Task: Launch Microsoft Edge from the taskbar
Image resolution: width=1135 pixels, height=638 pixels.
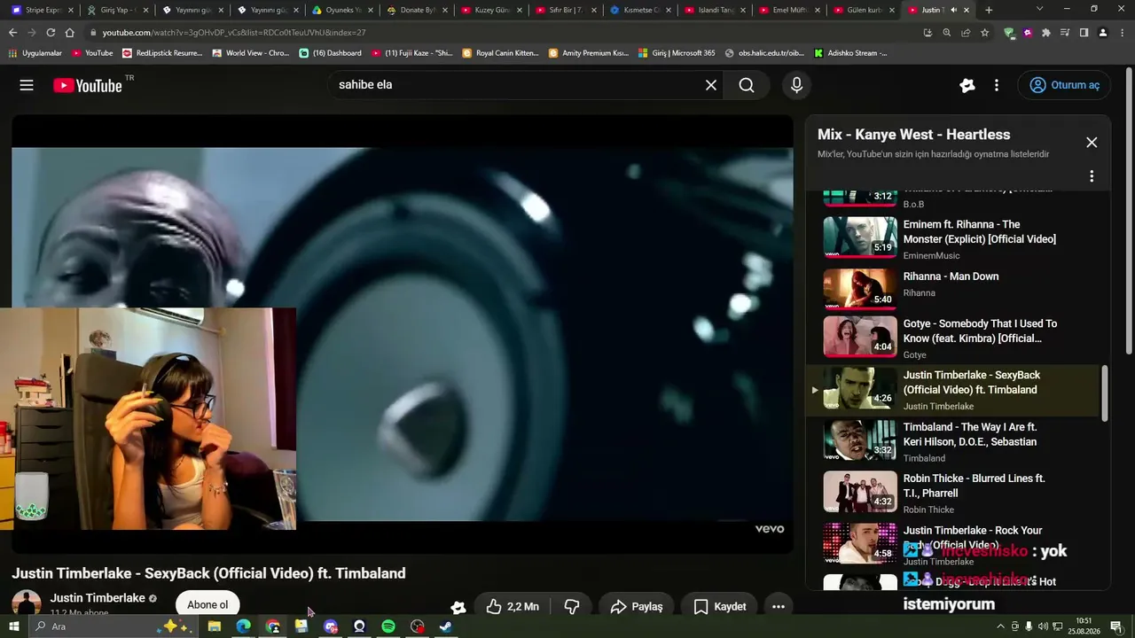Action: 243,626
